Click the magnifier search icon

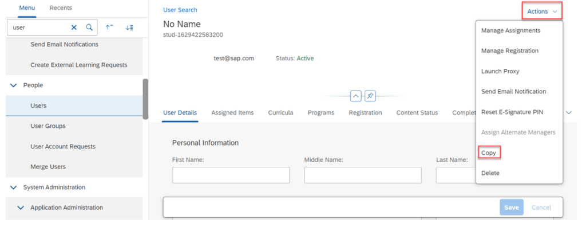pyautogui.click(x=89, y=27)
